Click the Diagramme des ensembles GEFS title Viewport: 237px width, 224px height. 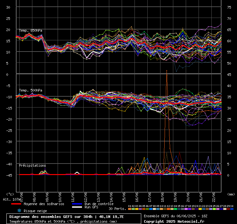coord(67,217)
